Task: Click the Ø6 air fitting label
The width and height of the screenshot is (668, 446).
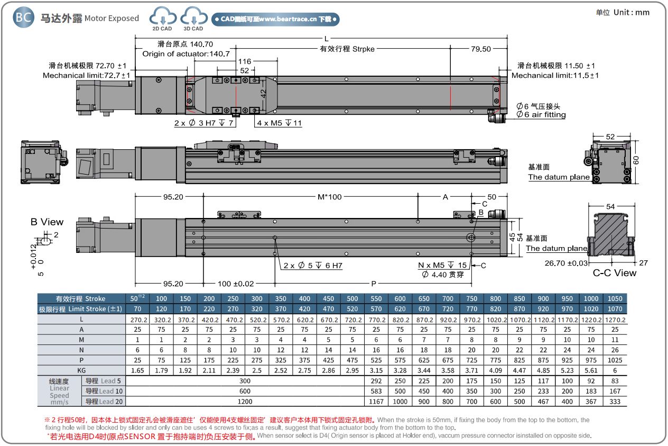Action: pos(541,111)
